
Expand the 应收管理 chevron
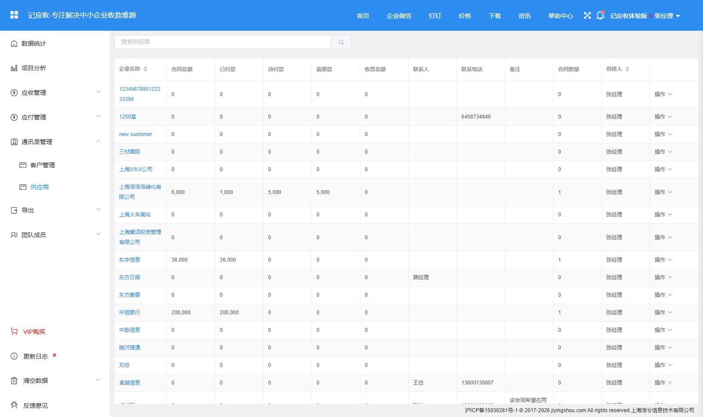click(98, 92)
